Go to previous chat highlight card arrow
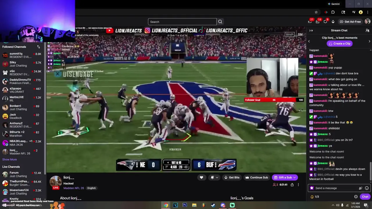372x209 pixels. tap(309, 41)
